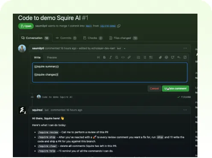Open saumilptl's avatar profile picture

[22, 49]
